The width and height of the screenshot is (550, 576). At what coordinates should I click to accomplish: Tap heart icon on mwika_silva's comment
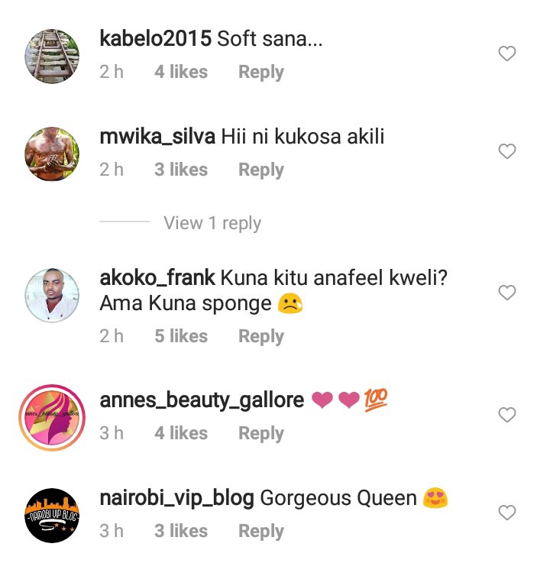point(507,151)
